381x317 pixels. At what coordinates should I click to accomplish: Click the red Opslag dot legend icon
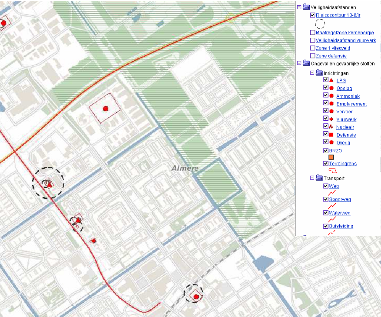click(x=331, y=88)
